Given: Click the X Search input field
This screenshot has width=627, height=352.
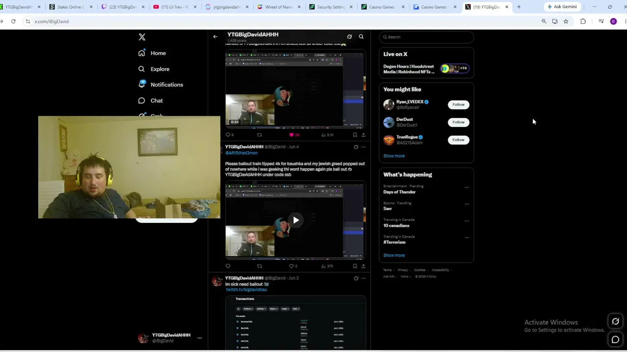Looking at the screenshot, I should 426,37.
